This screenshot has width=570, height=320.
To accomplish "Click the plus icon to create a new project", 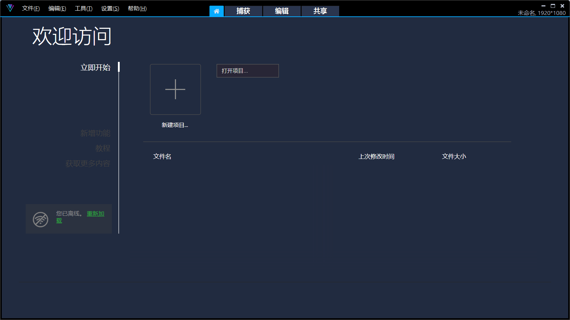I will pos(175,89).
